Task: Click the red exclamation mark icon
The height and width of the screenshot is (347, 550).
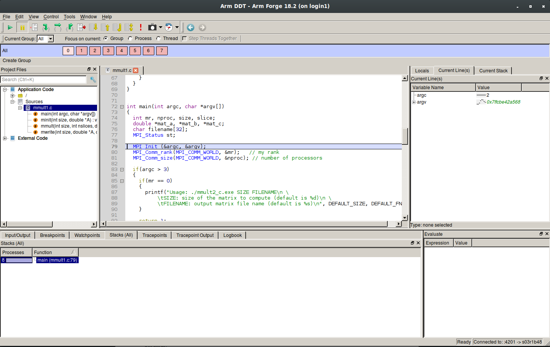Action: tap(141, 27)
